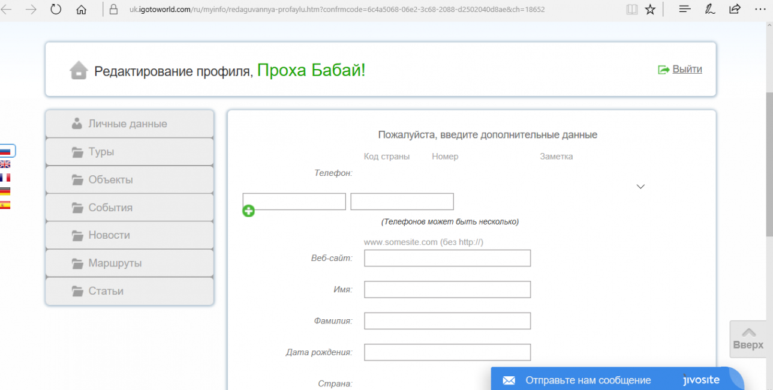Open the Личные данные menu section

point(130,124)
